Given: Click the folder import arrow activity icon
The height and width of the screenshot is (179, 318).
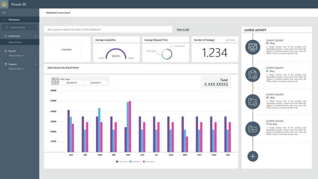Looking at the screenshot, I should click(253, 129).
